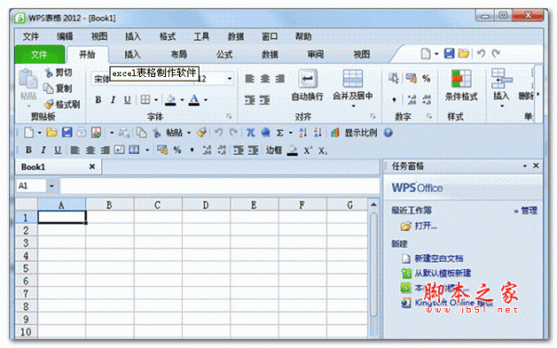Switch to the 公式 (Formulas) ribbon tab

click(225, 55)
